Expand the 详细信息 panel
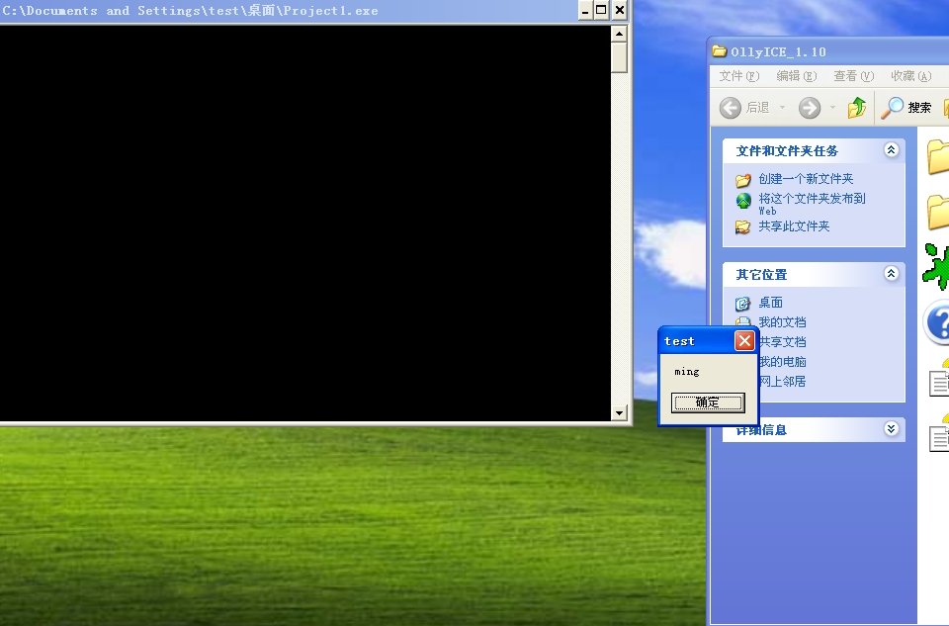The height and width of the screenshot is (626, 949). [893, 429]
